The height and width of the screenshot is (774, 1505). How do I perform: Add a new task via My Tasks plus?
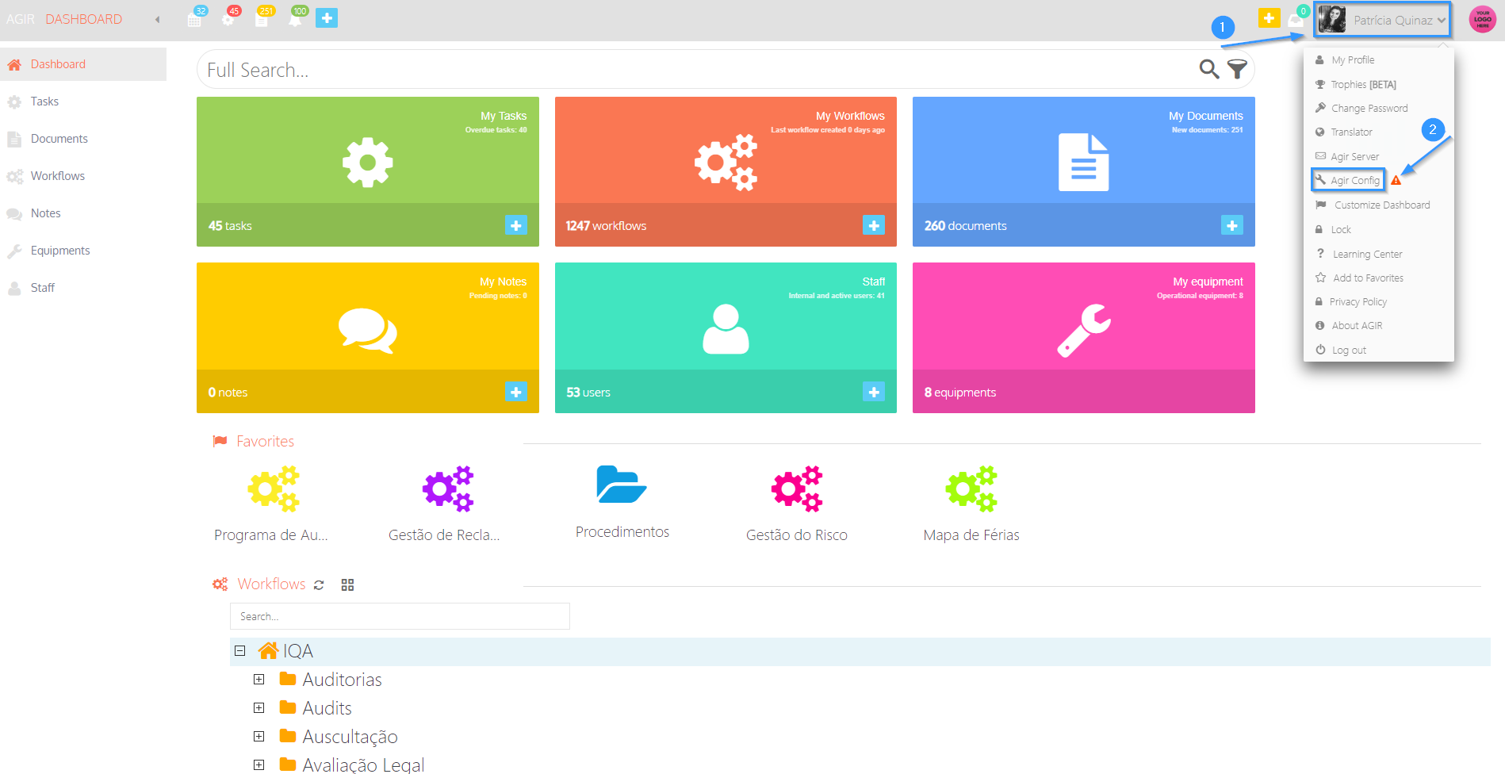tap(516, 225)
